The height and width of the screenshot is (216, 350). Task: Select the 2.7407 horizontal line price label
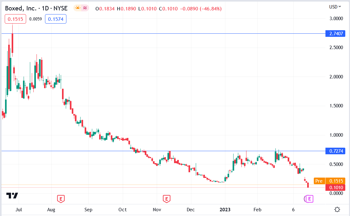(336, 33)
